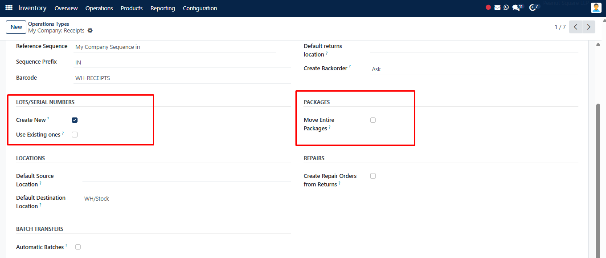Open activities clock icon with 7 badge
This screenshot has width=606, height=258.
533,8
